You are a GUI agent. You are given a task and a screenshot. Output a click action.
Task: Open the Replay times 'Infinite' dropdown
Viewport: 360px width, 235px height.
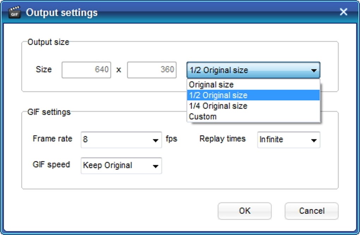pyautogui.click(x=288, y=140)
